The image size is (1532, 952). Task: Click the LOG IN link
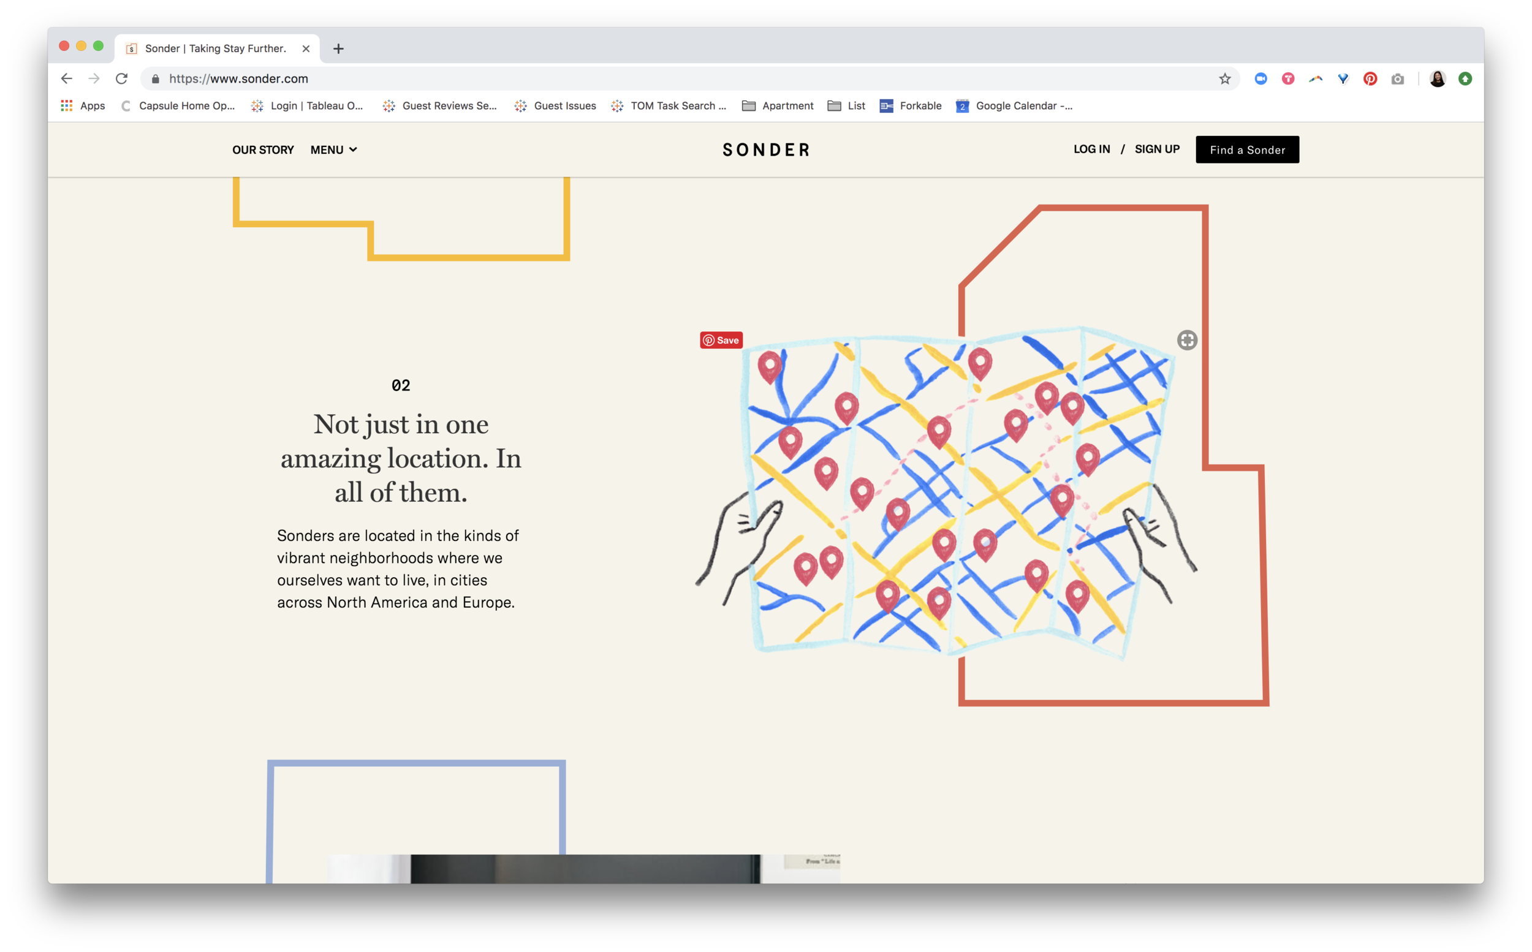point(1092,149)
